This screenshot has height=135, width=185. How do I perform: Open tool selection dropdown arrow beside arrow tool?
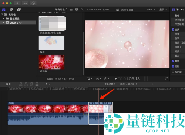pyautogui.click(x=50, y=84)
